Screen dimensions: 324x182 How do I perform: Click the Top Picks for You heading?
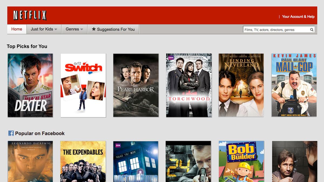[x=27, y=46]
